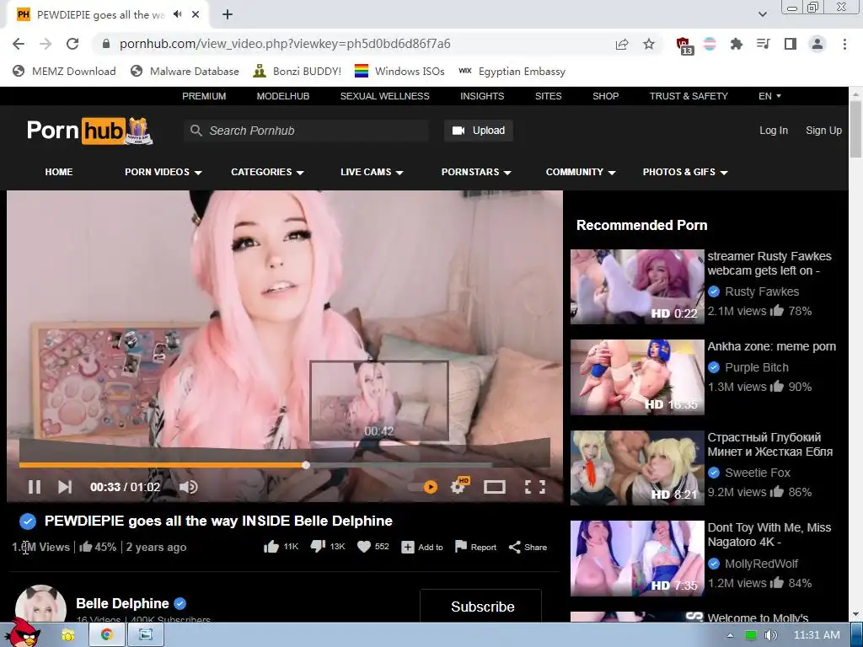Open the Chrome three-dot menu
The width and height of the screenshot is (863, 647).
point(844,44)
